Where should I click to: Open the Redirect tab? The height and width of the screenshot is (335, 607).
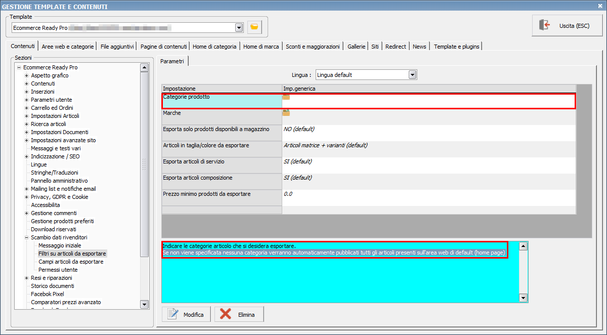[x=396, y=47]
